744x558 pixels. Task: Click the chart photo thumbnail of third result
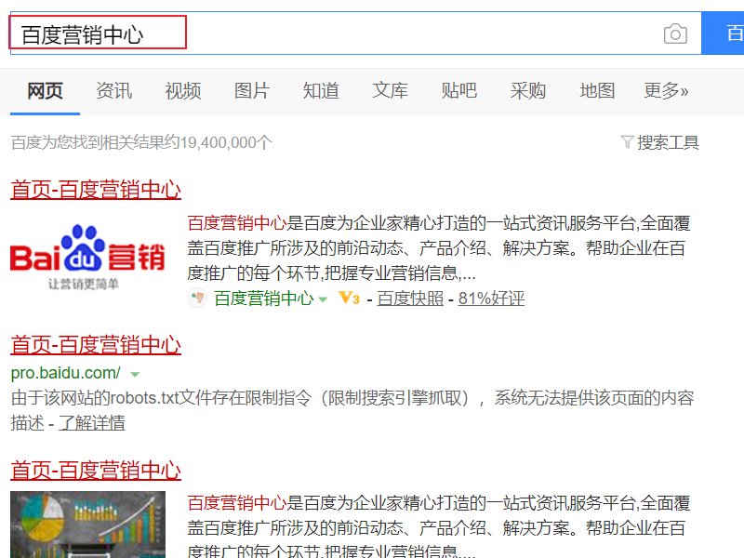click(87, 525)
